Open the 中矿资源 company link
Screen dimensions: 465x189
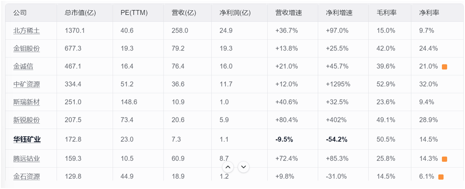pos(26,84)
